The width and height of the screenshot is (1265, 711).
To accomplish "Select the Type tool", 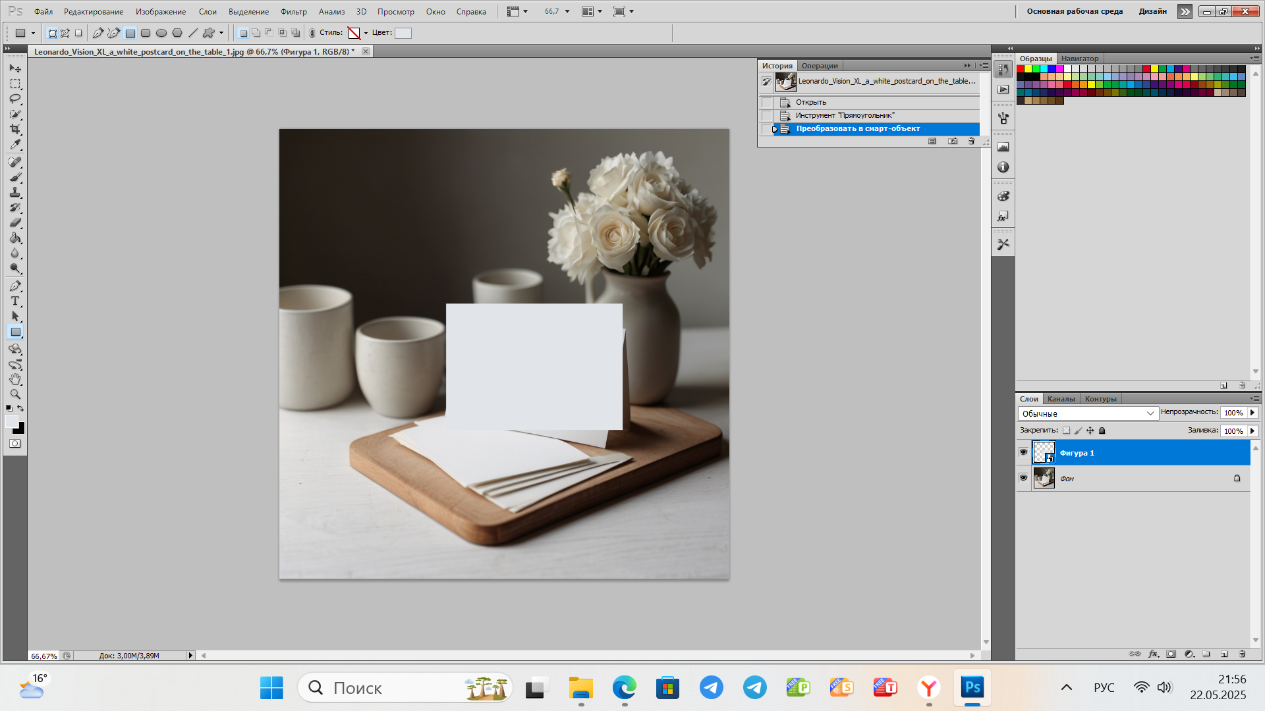I will point(15,301).
